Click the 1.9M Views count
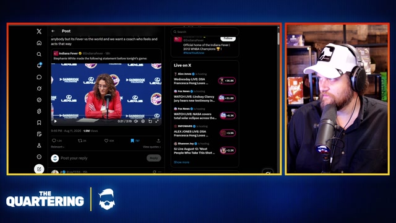The width and height of the screenshot is (396, 223). pyautogui.click(x=90, y=131)
